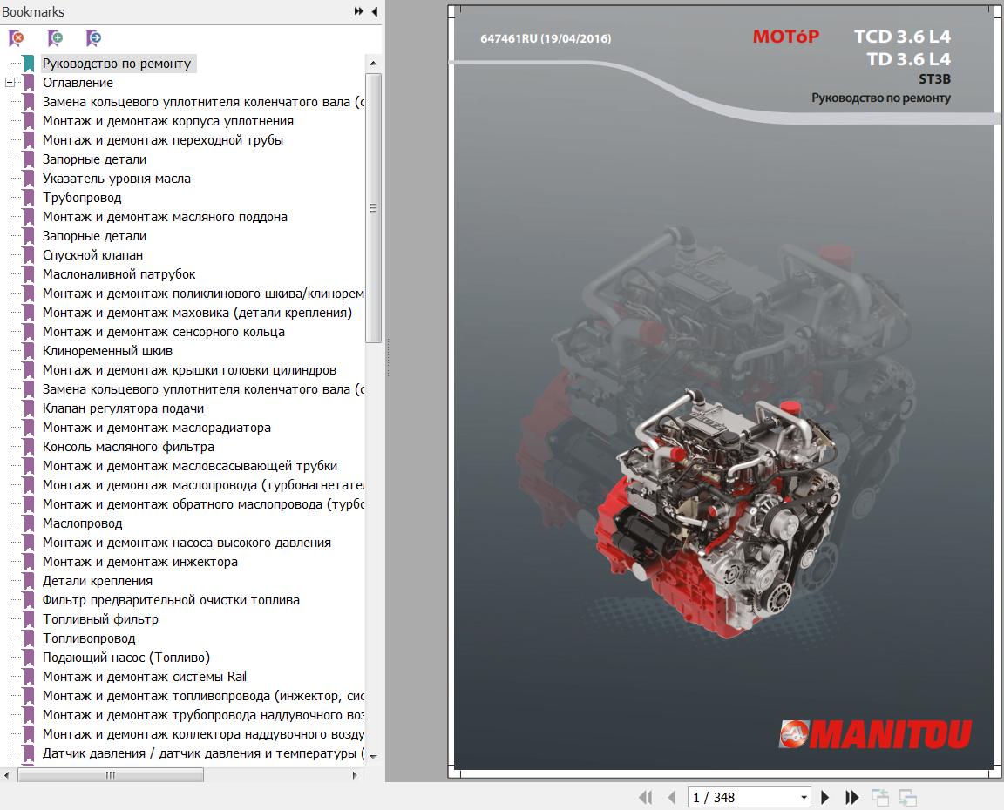Click the bookmarks vertical scrollbar thumb
Image resolution: width=1004 pixels, height=810 pixels.
[373, 208]
